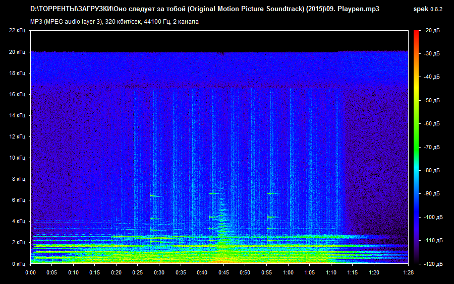Click the 10 кГц frequency axis label
Screen dimensions: 454x284
coord(17,158)
